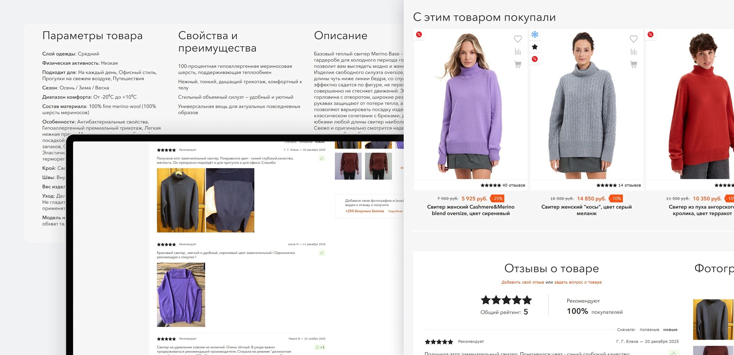
Task: Click the red percent discount badge on the lilac sweater
Action: tap(419, 35)
